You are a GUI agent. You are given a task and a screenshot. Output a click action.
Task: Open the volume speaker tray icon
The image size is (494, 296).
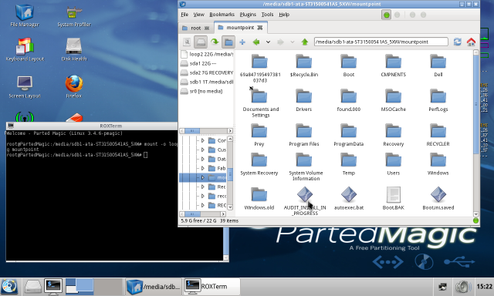463,287
